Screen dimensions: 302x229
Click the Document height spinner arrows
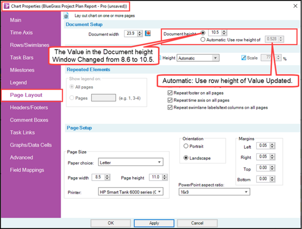pyautogui.click(x=224, y=32)
